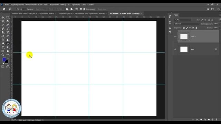Open the Pen tool preset picker arrow
This screenshot has width=221, height=124.
13,9
